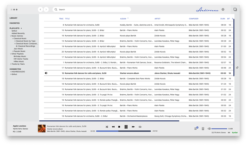Click the Audirvana logo
Screen dimensions: 247x145
point(207,10)
